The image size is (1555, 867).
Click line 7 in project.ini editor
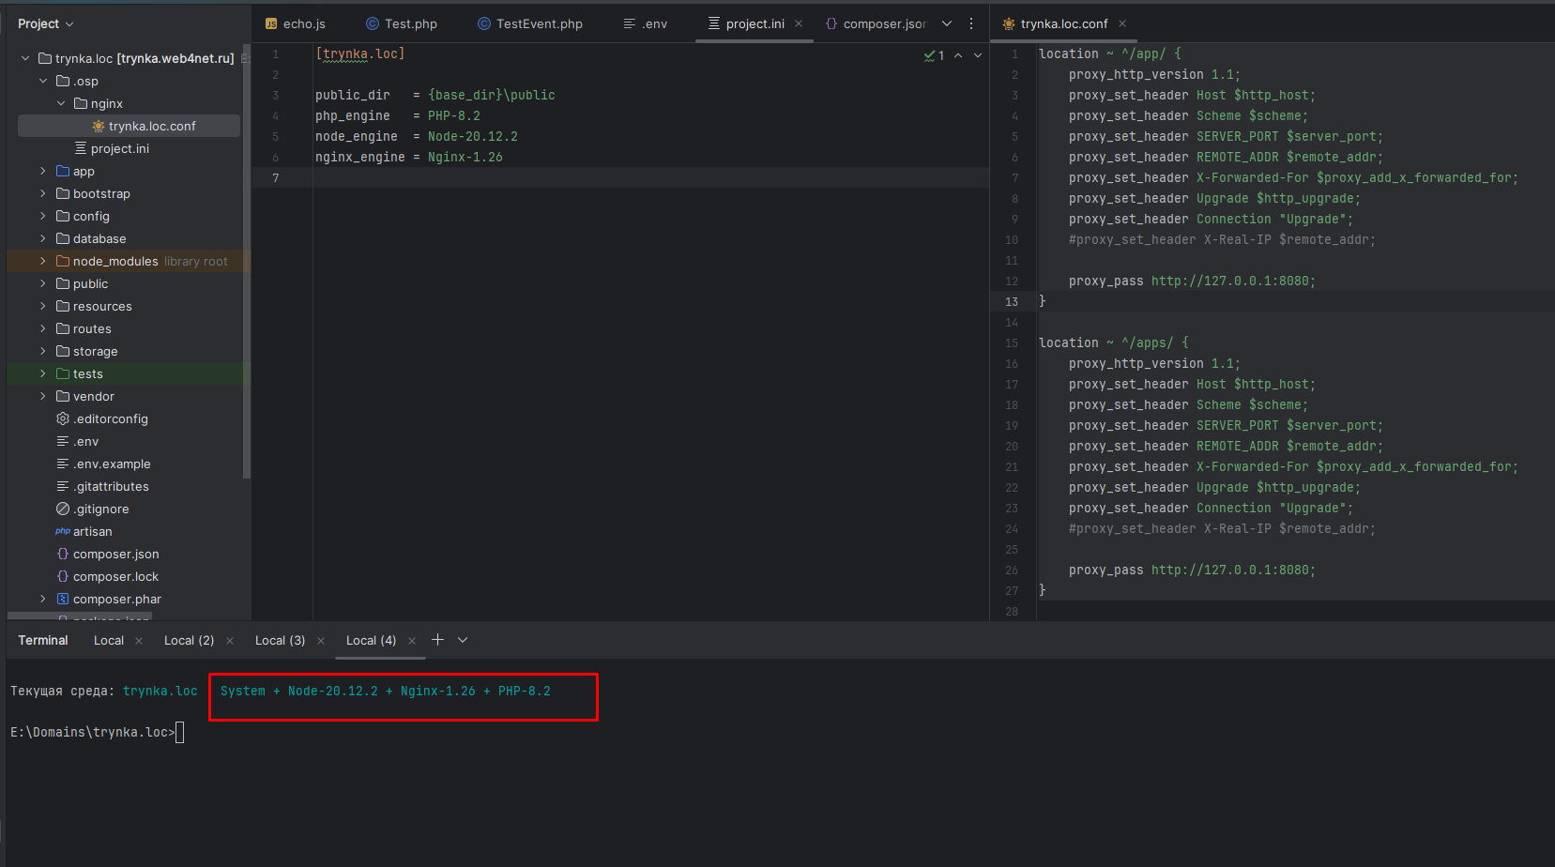620,177
